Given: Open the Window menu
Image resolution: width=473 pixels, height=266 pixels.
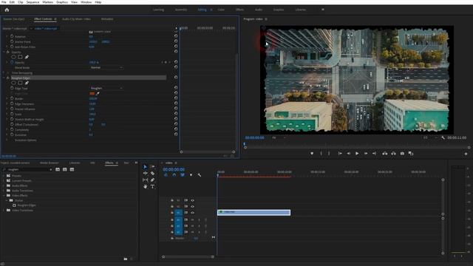Looking at the screenshot, I should click(86, 2).
